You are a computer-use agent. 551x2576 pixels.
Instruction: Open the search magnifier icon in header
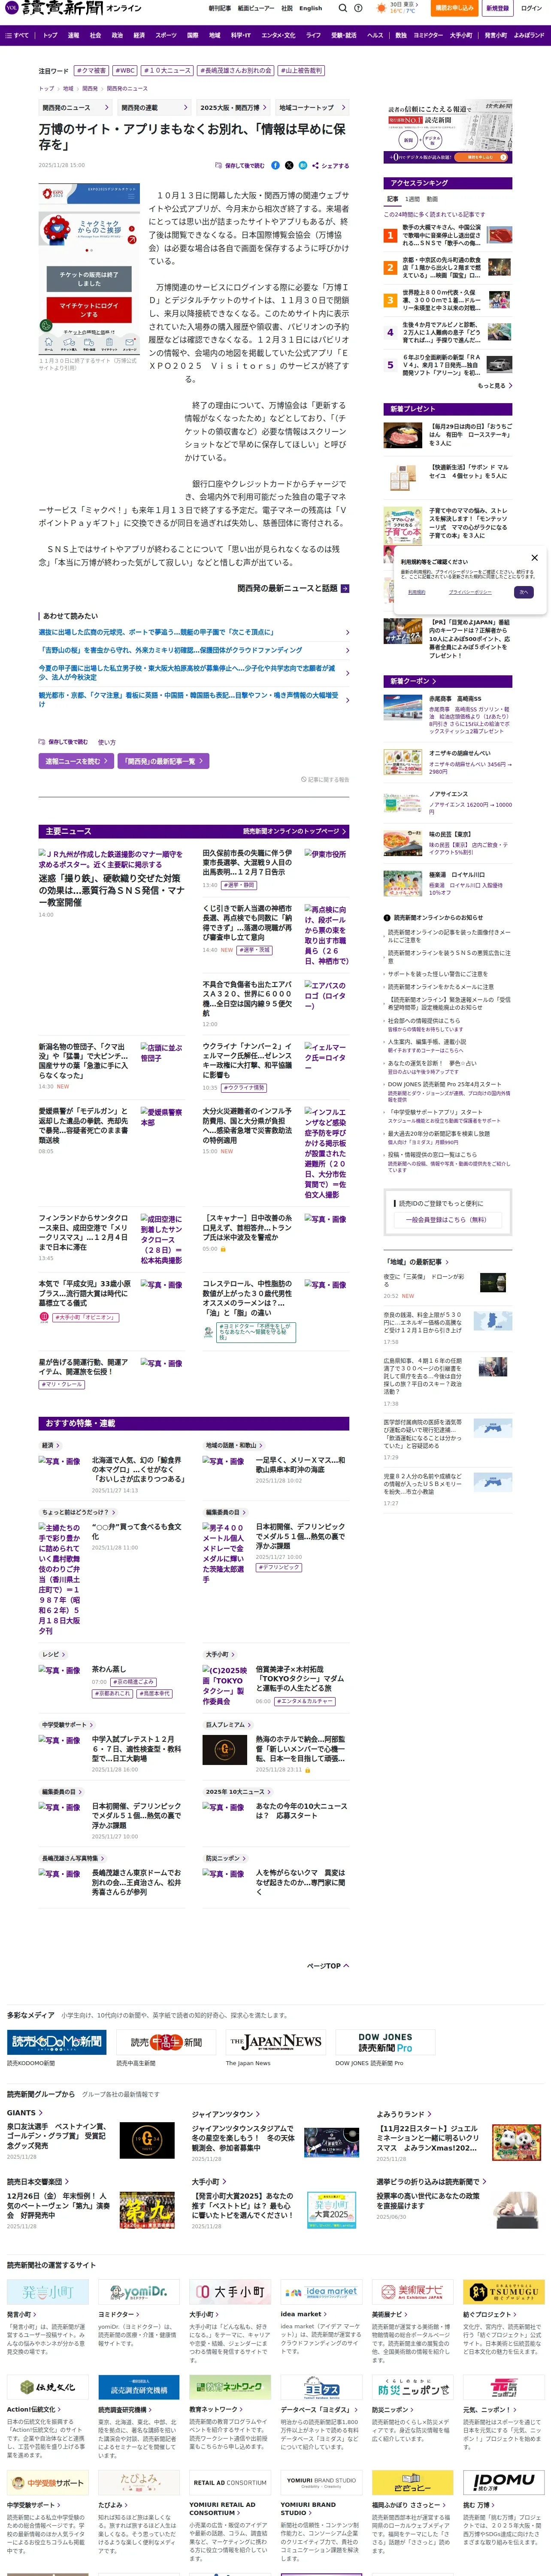click(343, 8)
